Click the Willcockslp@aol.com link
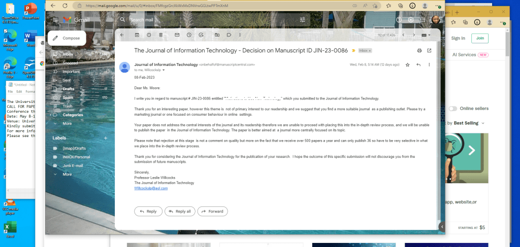 tap(151, 188)
